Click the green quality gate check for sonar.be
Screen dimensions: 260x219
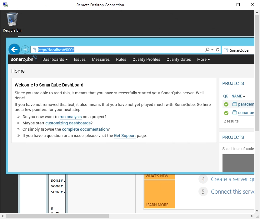point(226,113)
